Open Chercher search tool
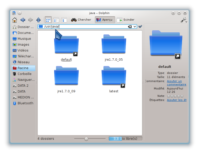The image size is (199, 153). [81, 20]
